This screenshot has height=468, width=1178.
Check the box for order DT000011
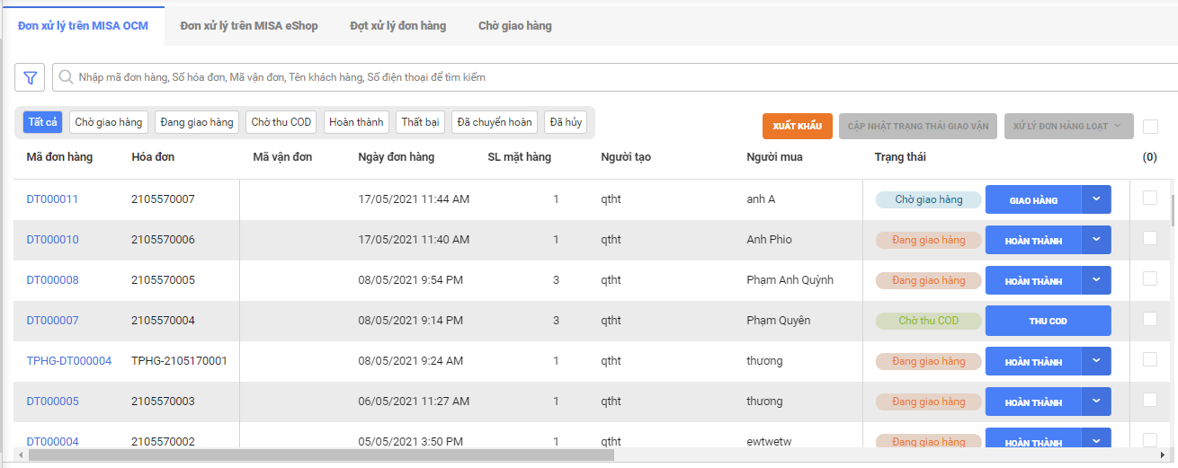coord(1150,199)
